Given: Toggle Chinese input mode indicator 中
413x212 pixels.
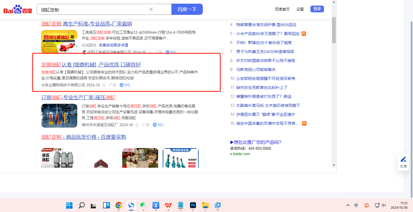Looking at the screenshot, I should coord(356,205).
